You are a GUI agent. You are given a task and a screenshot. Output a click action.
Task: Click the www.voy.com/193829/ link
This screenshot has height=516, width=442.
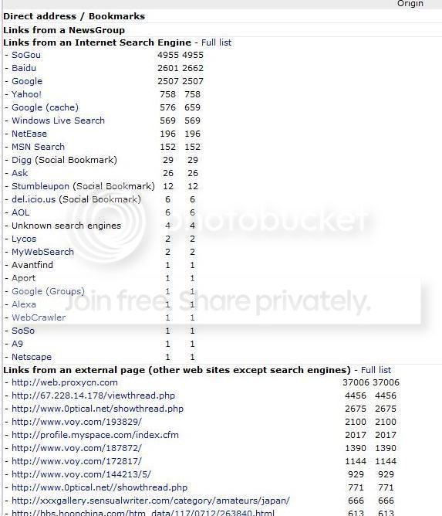76,422
